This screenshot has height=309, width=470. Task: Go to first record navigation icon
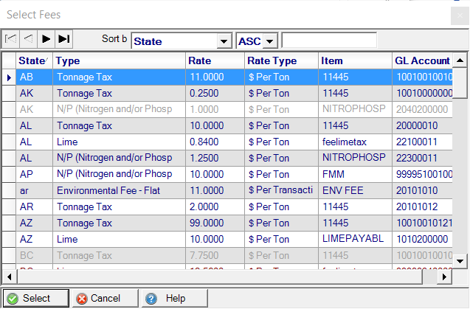[x=10, y=40]
